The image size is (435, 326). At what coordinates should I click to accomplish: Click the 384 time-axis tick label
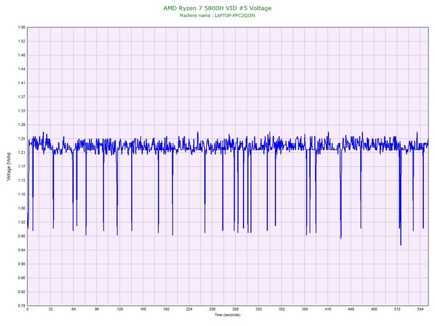point(304,309)
